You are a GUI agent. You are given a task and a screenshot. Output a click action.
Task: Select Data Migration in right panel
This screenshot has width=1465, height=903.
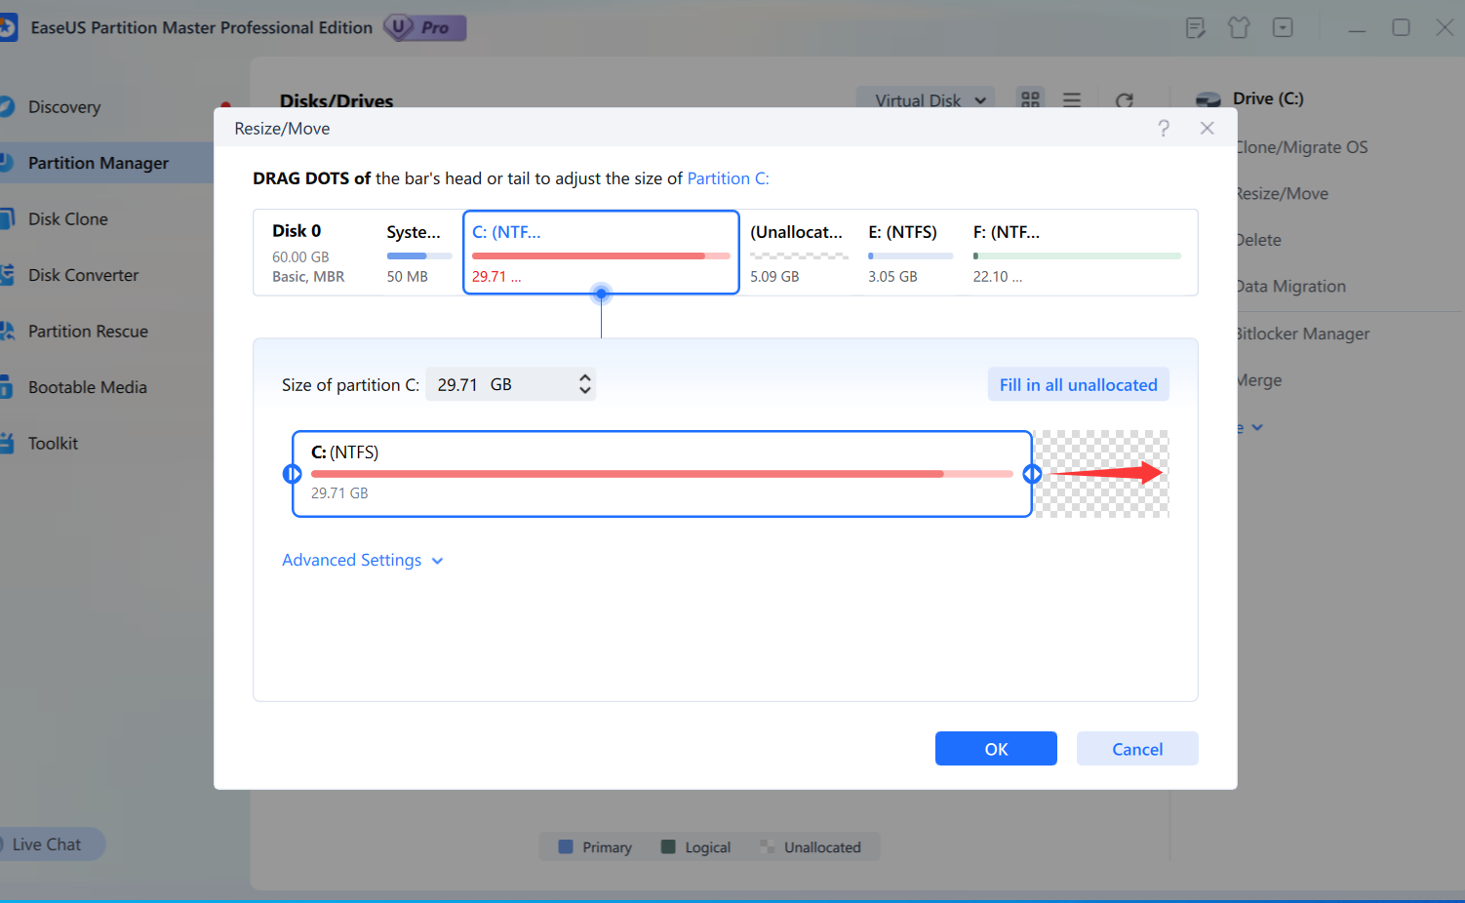(x=1290, y=287)
